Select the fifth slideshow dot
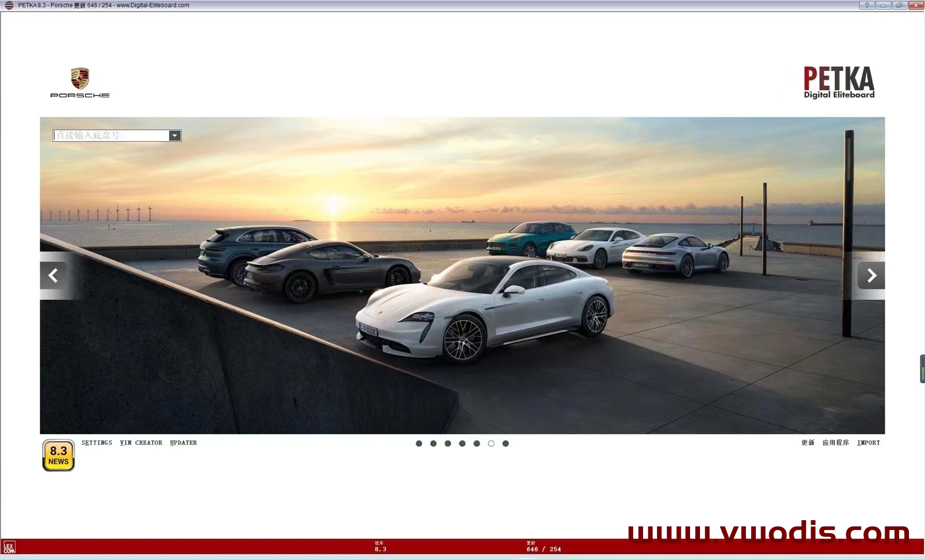 [x=477, y=444]
